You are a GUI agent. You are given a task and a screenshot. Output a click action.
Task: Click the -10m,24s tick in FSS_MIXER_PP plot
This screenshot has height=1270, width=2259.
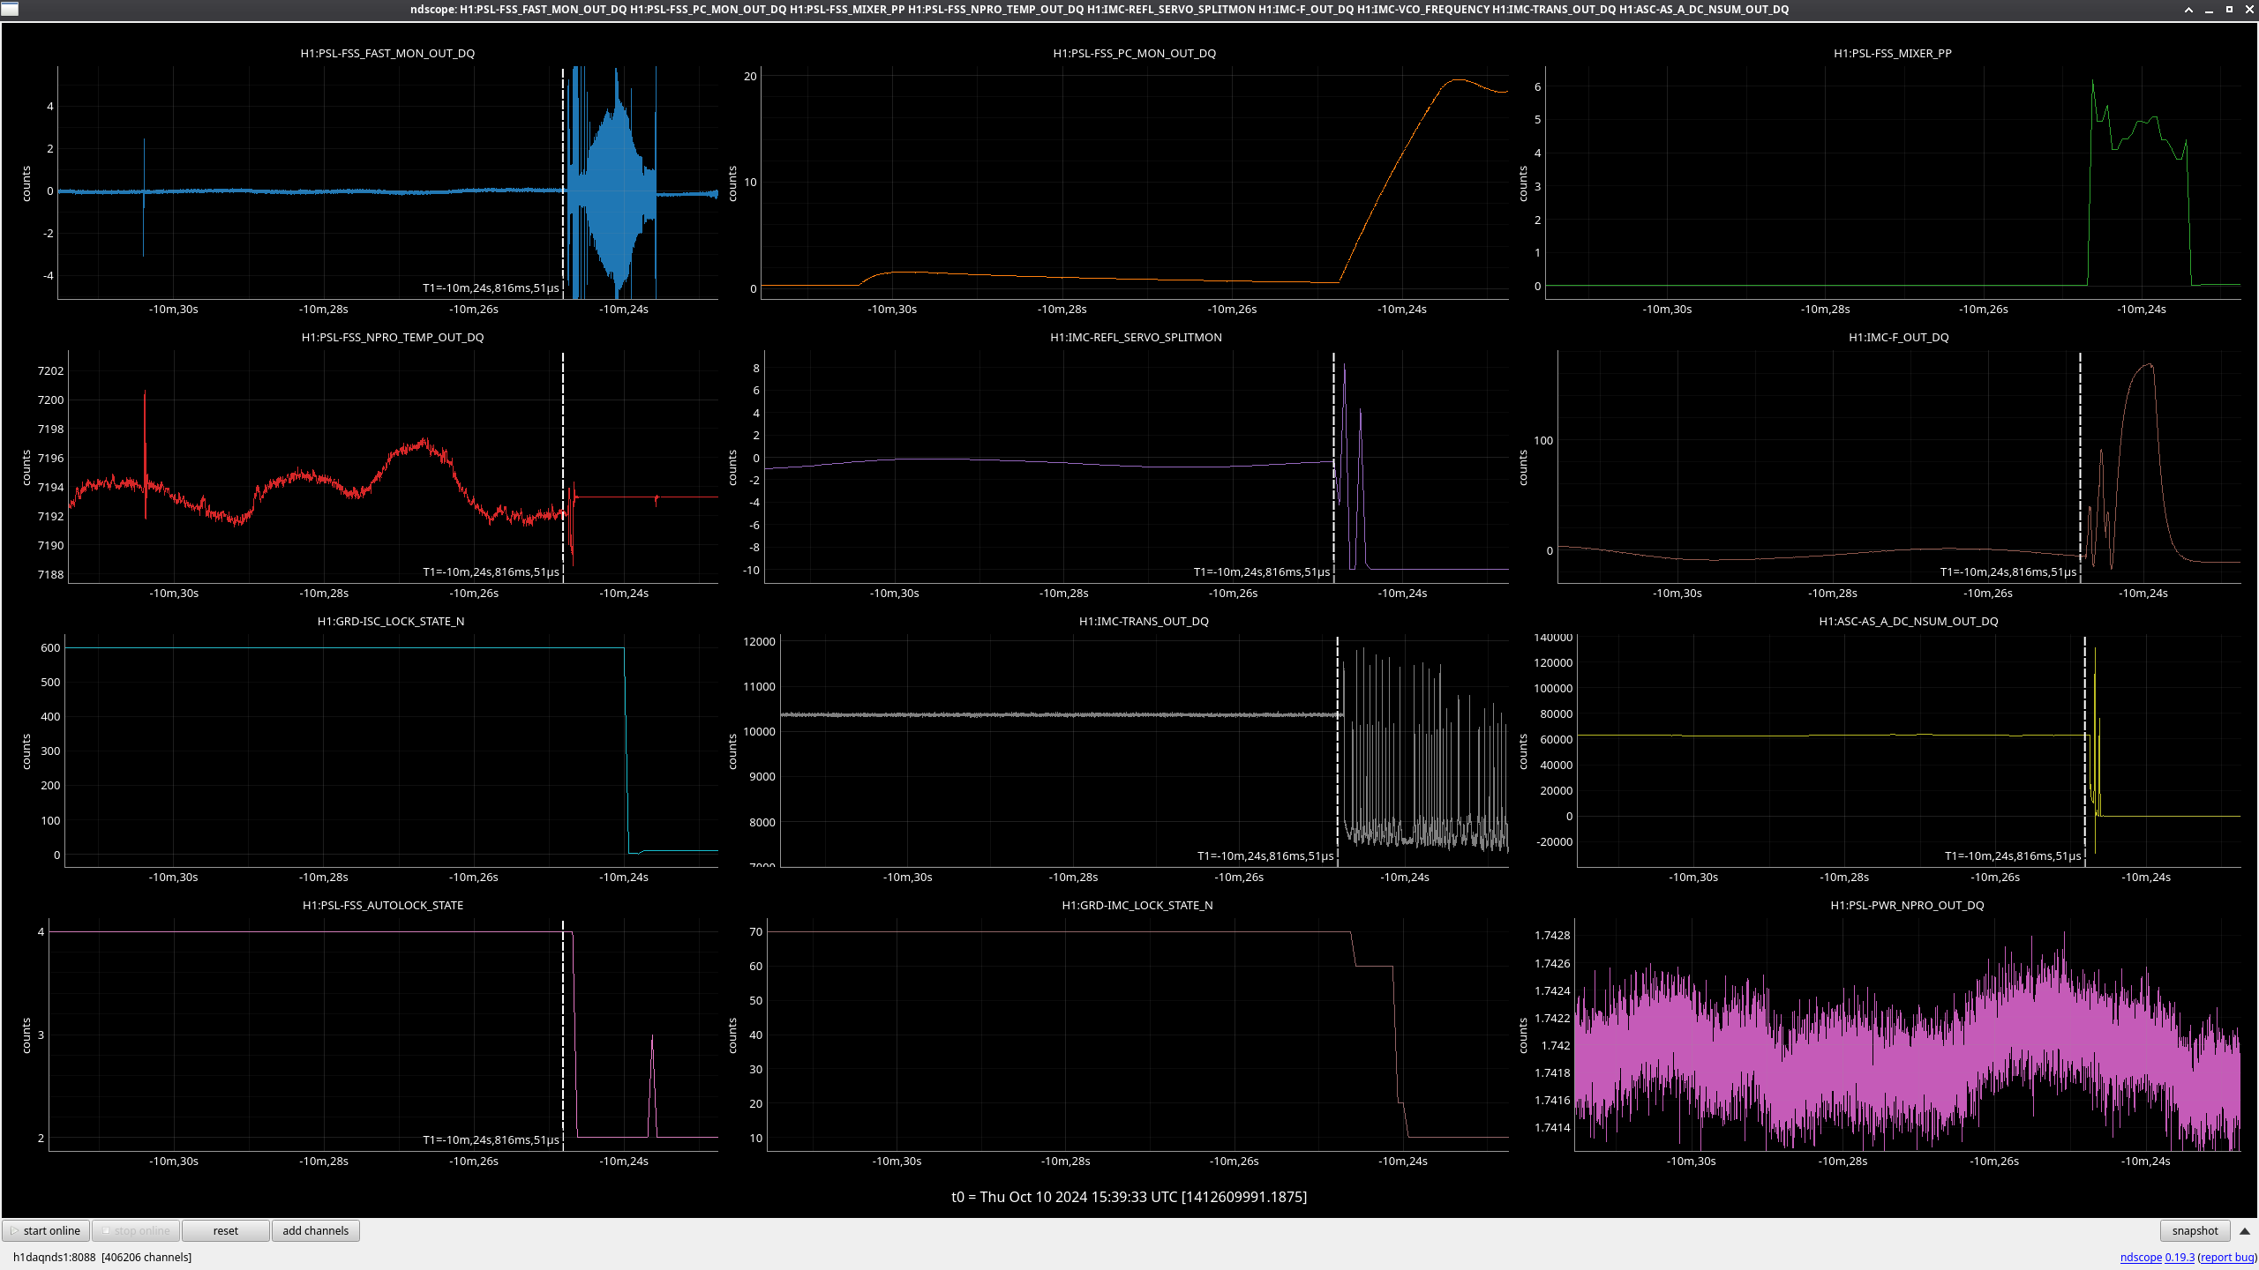[x=2142, y=309]
